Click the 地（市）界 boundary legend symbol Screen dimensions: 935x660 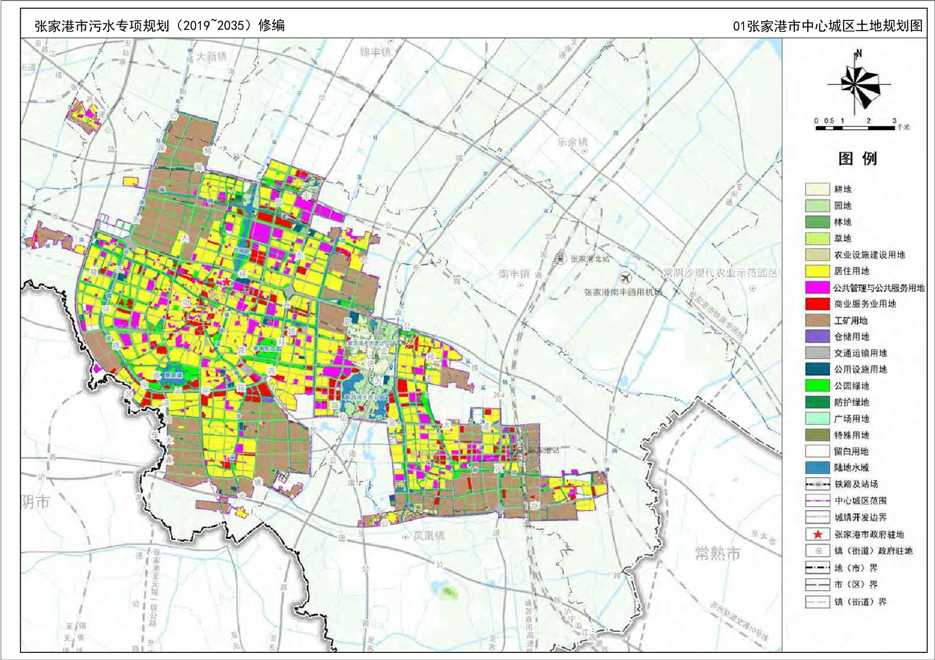[817, 568]
